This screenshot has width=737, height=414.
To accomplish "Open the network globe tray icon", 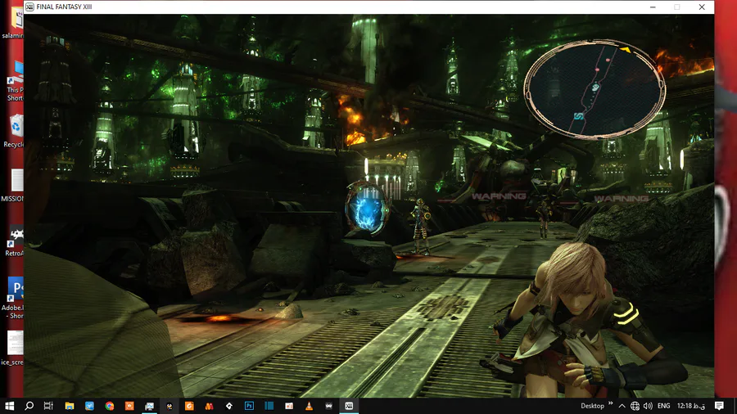I will (x=635, y=406).
